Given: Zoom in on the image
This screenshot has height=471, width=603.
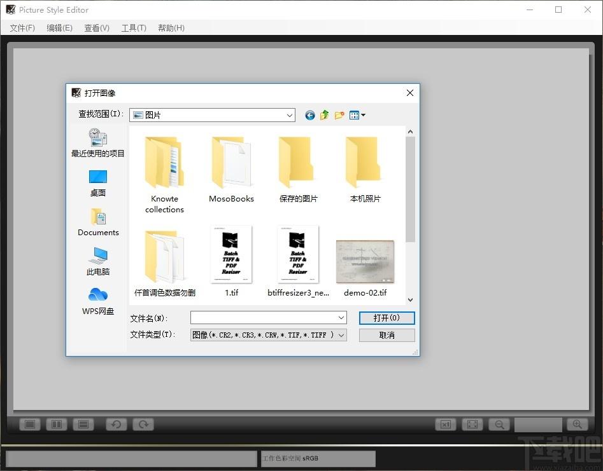Looking at the screenshot, I should click(578, 424).
